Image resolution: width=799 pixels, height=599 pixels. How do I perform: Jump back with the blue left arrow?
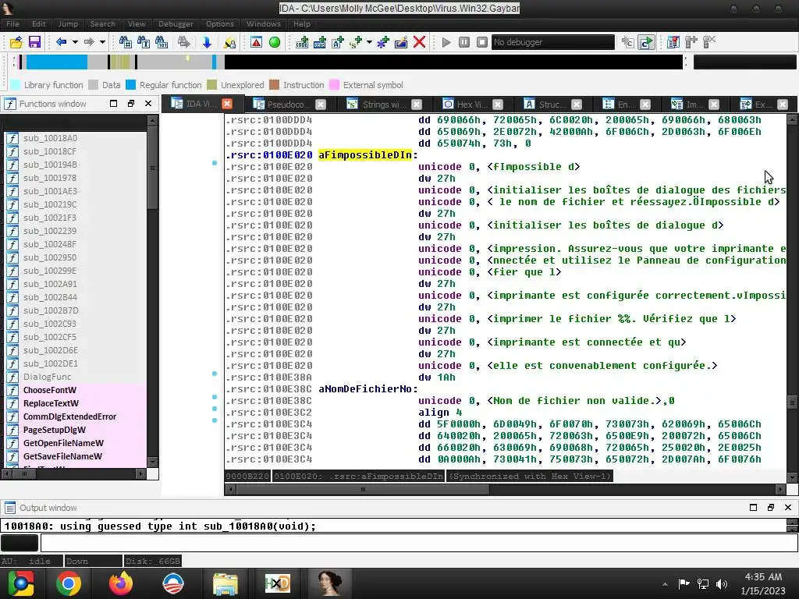click(61, 42)
